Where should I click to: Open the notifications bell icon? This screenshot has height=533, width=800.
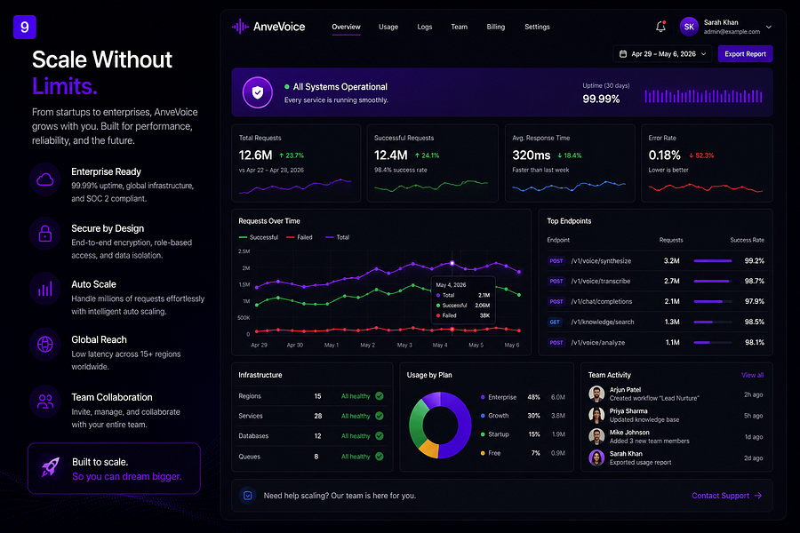click(x=660, y=27)
